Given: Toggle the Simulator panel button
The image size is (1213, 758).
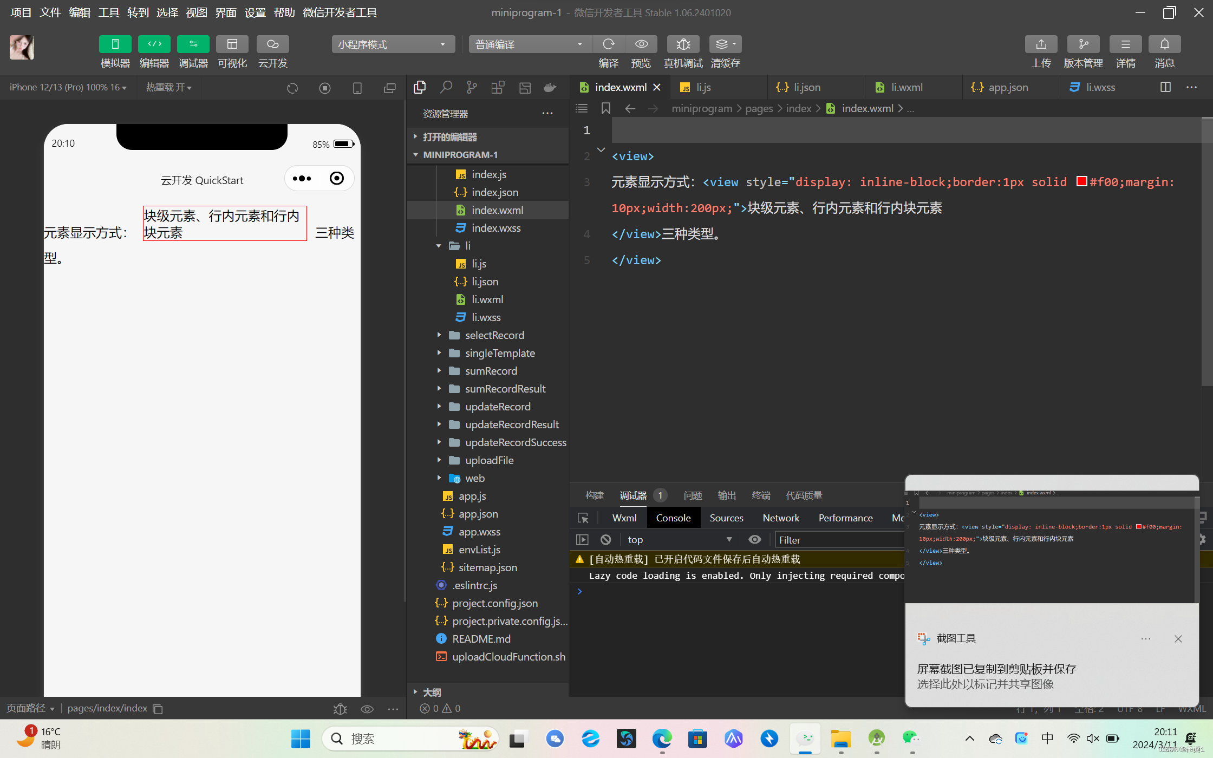Looking at the screenshot, I should (115, 44).
